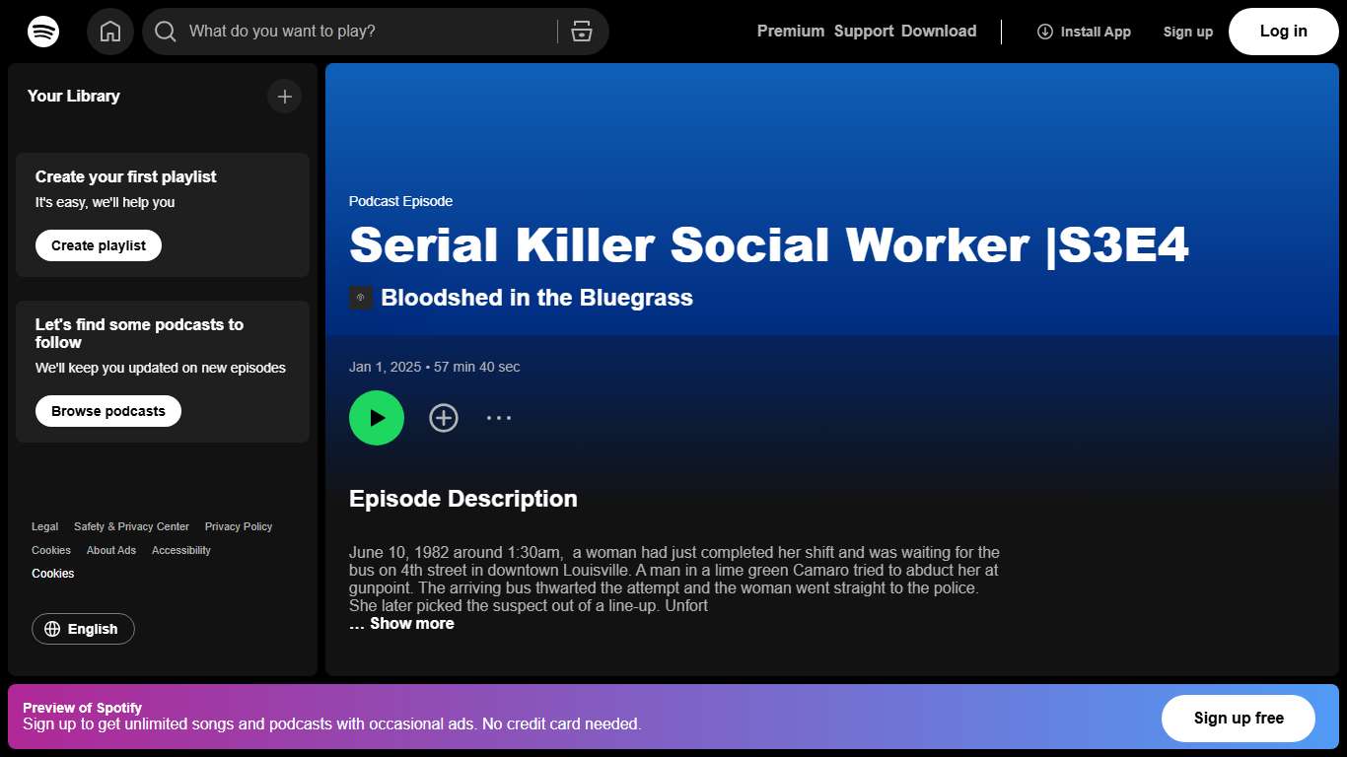Click the plus to create in Your Library
This screenshot has width=1347, height=757.
pos(284,97)
